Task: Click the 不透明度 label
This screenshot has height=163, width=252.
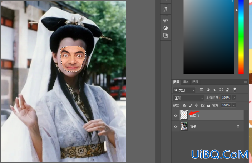Action: [x=212, y=98]
